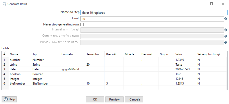
Task: Click variable icon beside Previous row time field
Action: [226, 42]
